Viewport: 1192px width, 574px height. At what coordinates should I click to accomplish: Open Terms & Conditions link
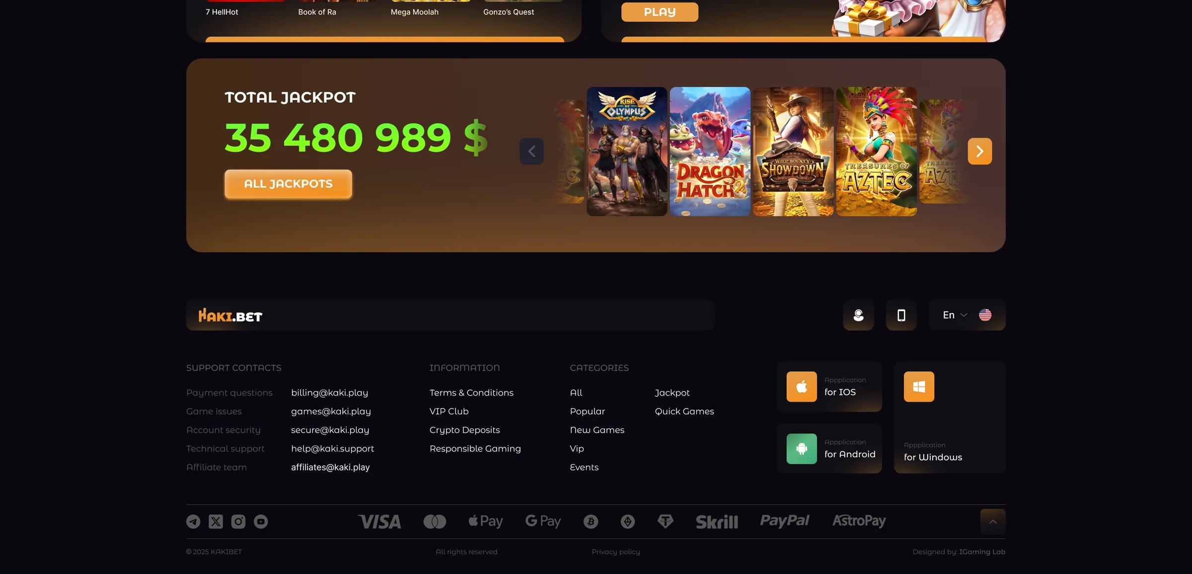pyautogui.click(x=471, y=393)
